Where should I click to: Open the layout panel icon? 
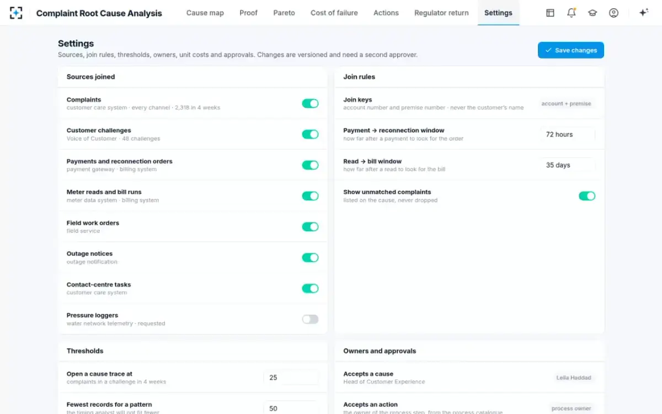pos(550,13)
